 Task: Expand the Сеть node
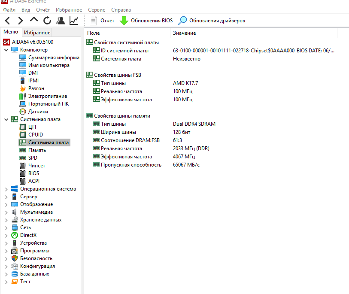click(x=6, y=228)
